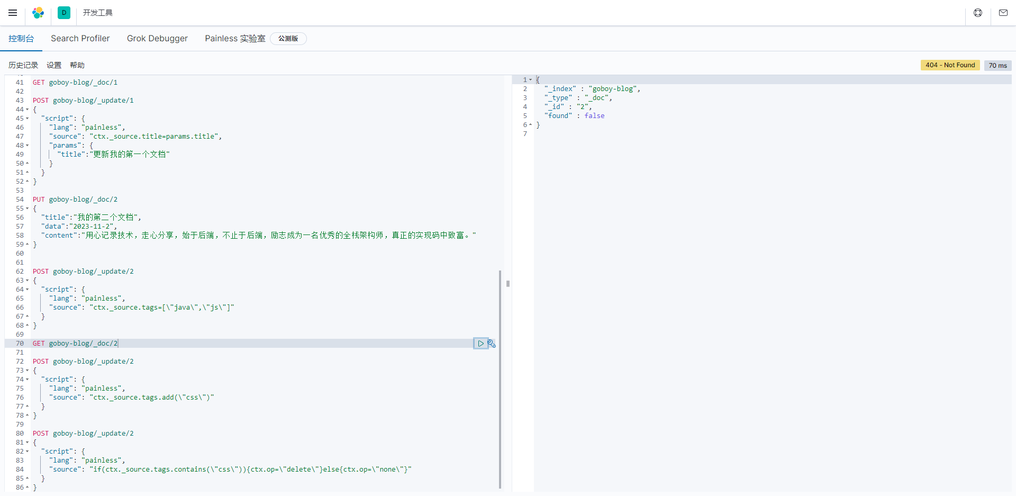Open the space selector D avatar

[64, 13]
